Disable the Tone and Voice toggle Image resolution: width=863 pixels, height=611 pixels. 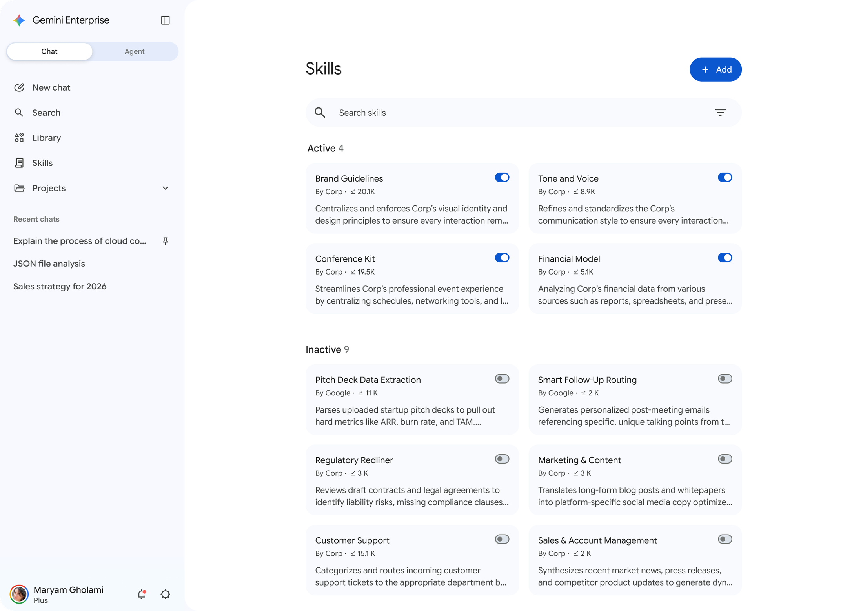[725, 177]
